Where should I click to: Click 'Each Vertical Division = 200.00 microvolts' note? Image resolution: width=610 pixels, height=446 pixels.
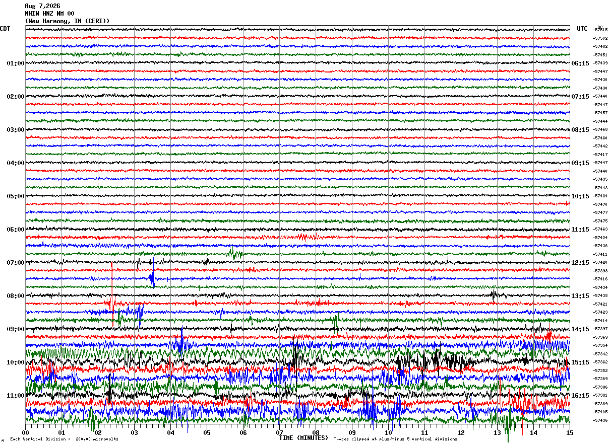tap(64, 439)
